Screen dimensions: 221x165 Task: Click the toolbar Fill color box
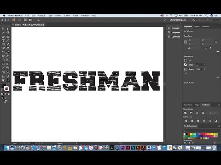(3, 85)
